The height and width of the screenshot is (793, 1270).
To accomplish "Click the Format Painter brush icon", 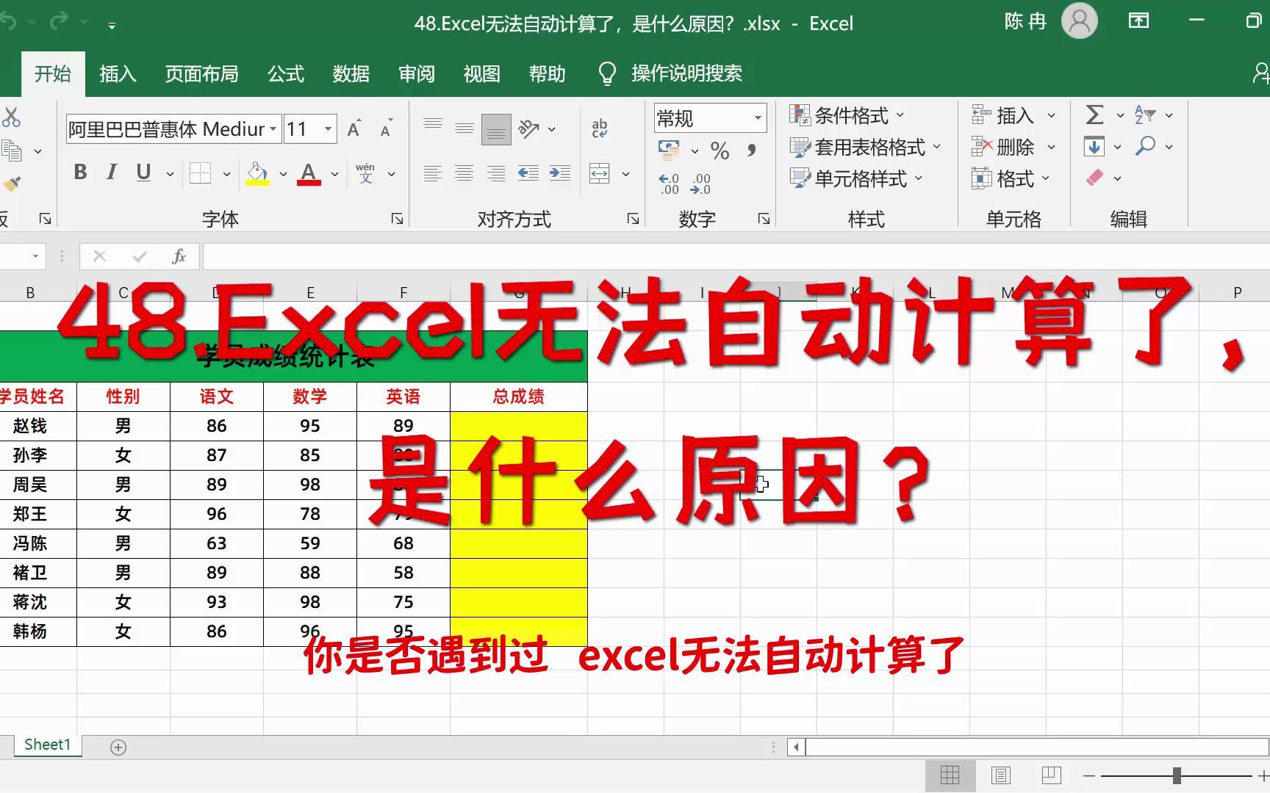I will click(x=12, y=184).
